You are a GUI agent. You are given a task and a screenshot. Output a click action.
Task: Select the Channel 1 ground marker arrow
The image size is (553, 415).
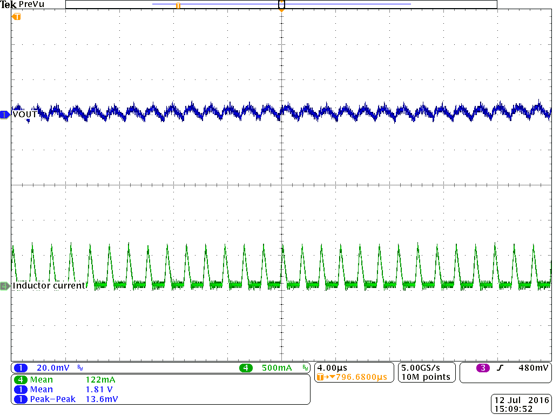point(4,115)
